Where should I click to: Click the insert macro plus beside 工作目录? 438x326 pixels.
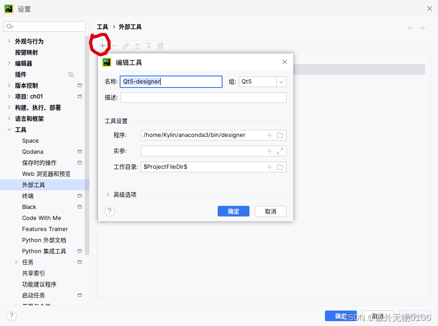point(269,167)
